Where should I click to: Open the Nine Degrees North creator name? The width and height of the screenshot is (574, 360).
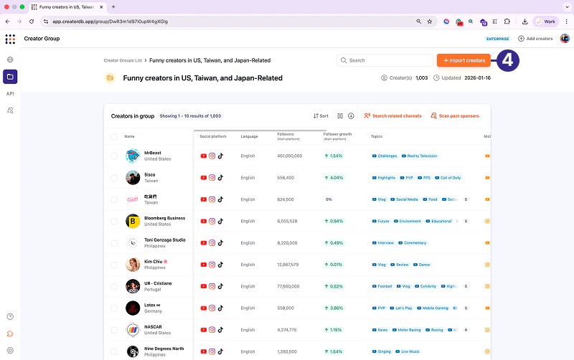click(164, 349)
